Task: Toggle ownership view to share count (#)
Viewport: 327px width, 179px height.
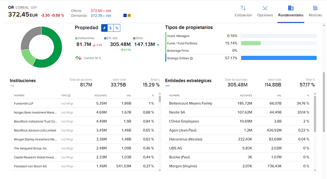Action: tap(104, 28)
